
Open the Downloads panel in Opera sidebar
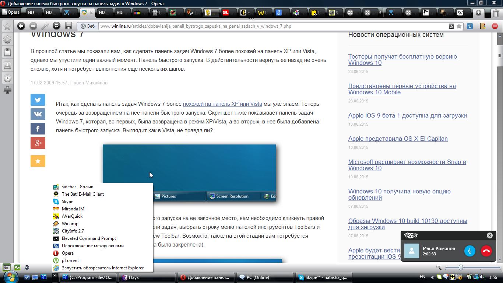[7, 65]
